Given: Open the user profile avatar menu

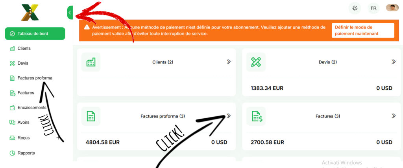Looking at the screenshot, I should [x=392, y=8].
